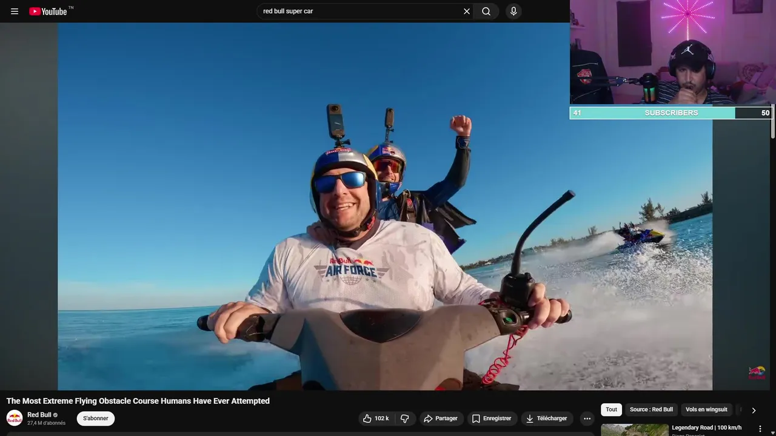Image resolution: width=776 pixels, height=436 pixels.
Task: Click the streamer webcam overlay
Action: click(x=673, y=53)
